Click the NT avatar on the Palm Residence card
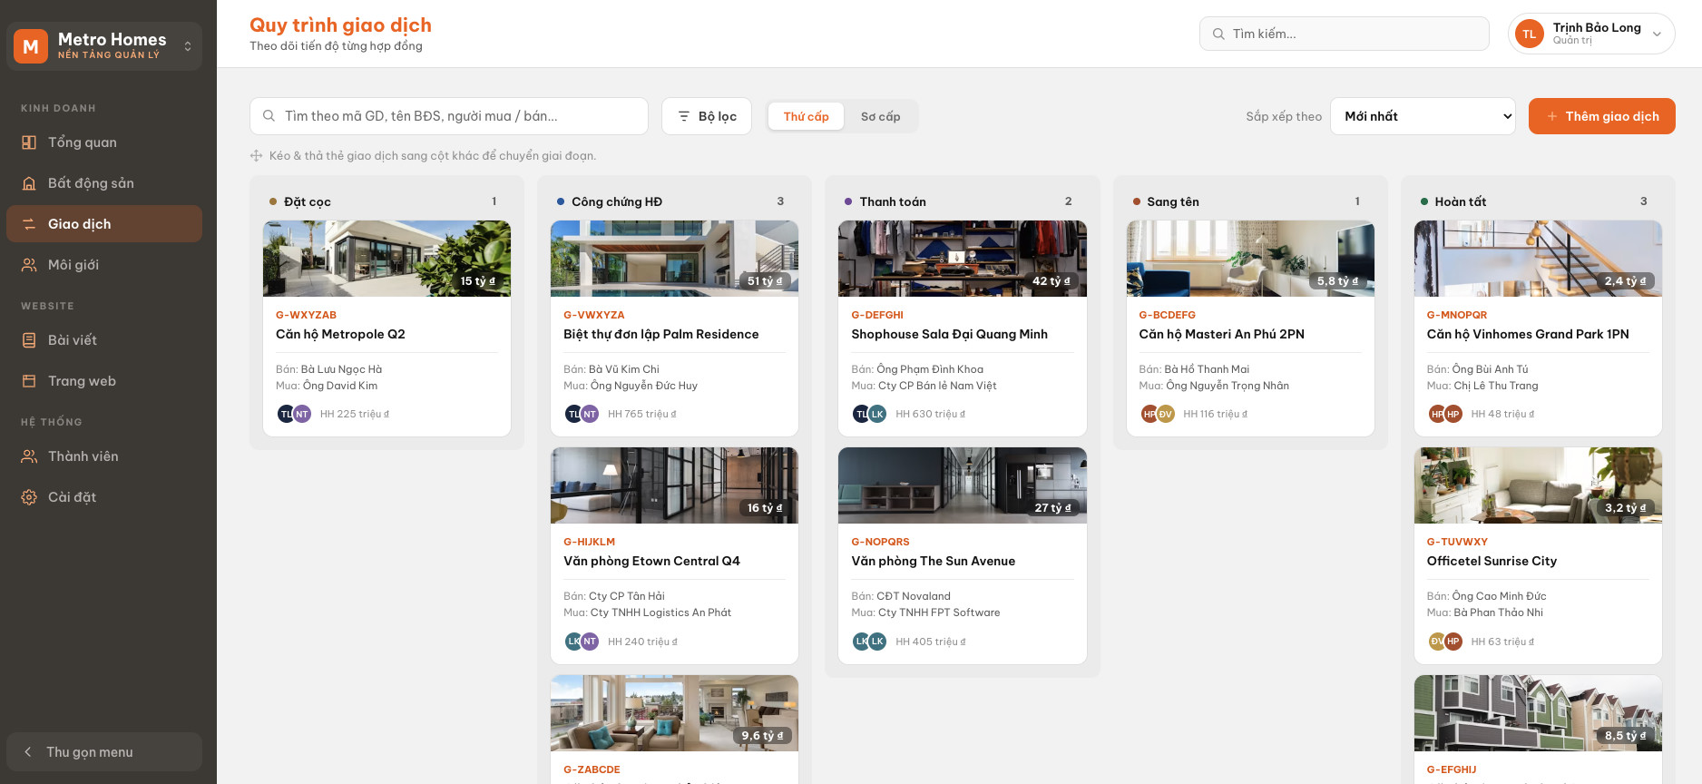Screen dimensions: 1702x784 pos(590,414)
